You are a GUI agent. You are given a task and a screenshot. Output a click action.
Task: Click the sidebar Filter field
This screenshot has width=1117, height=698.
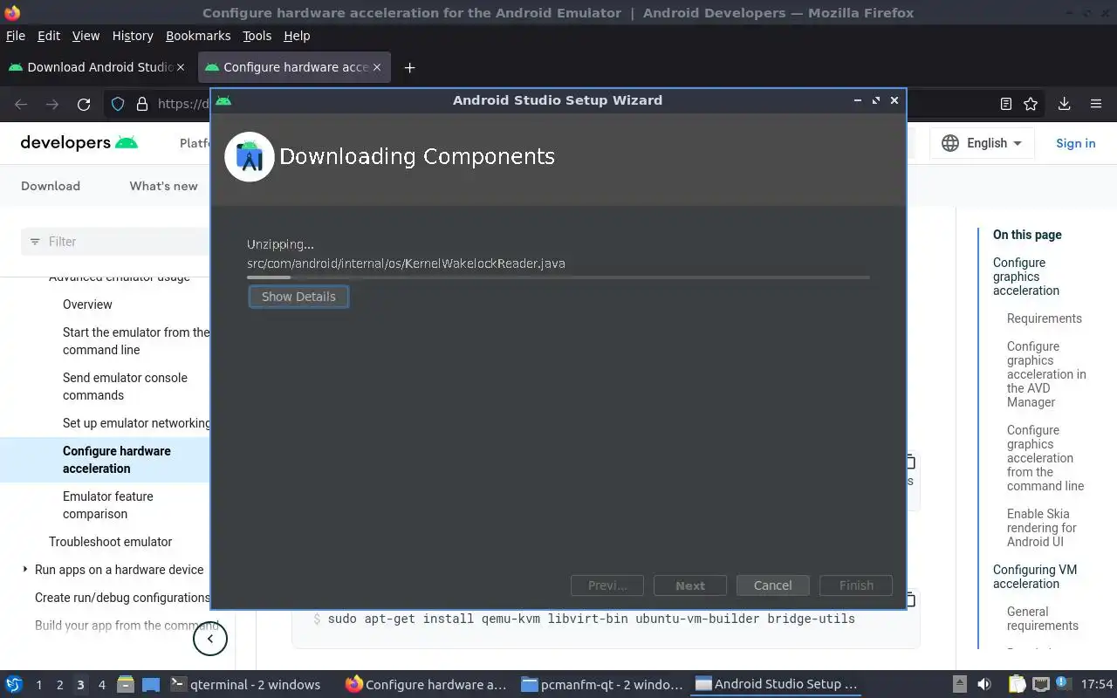pyautogui.click(x=115, y=242)
